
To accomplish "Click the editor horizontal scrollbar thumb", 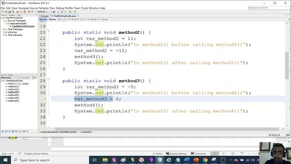I will 166,129.
